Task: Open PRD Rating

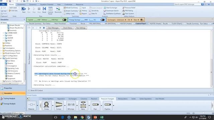Action: [x=128, y=11]
